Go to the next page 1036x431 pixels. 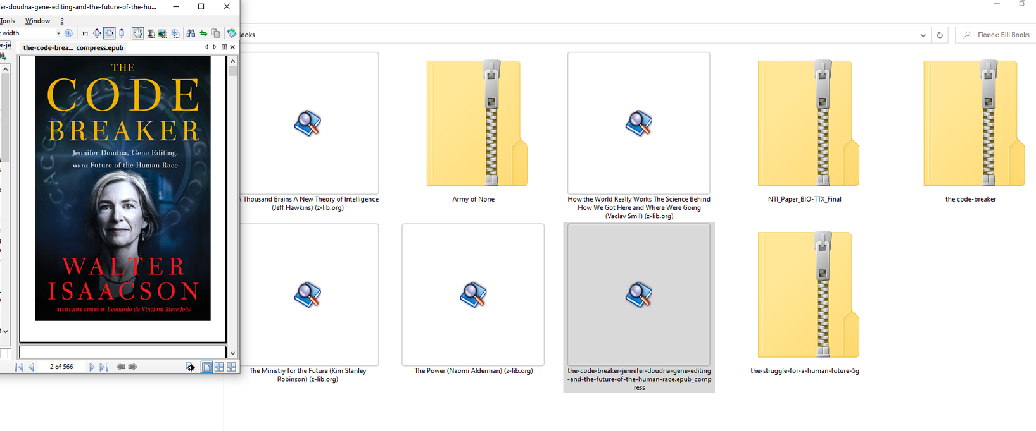pos(92,367)
